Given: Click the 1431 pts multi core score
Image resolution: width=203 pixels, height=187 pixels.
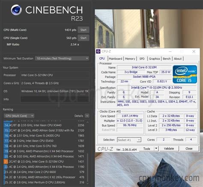Looking at the screenshot, I should tap(70, 30).
